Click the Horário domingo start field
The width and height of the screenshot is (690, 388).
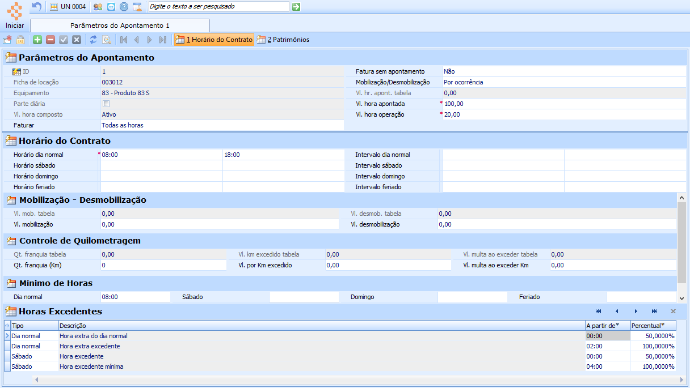(x=161, y=176)
